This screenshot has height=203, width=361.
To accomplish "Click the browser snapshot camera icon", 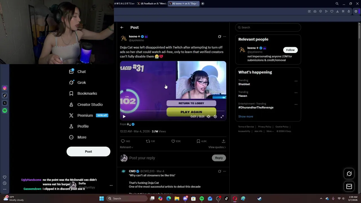I will tap(315, 11).
